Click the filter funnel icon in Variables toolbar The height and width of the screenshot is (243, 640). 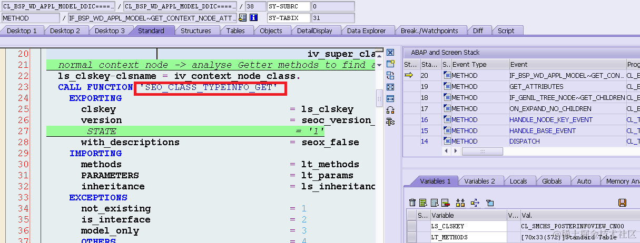click(490, 202)
